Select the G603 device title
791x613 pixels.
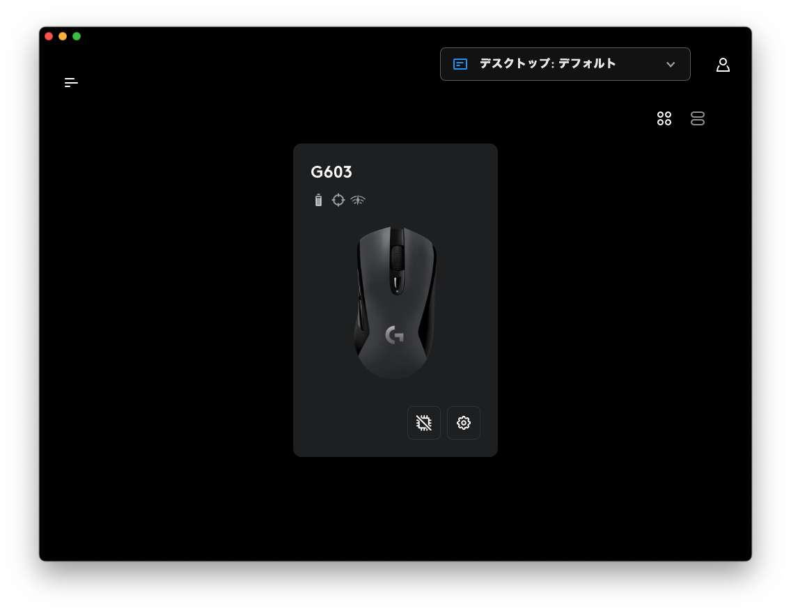coord(331,172)
